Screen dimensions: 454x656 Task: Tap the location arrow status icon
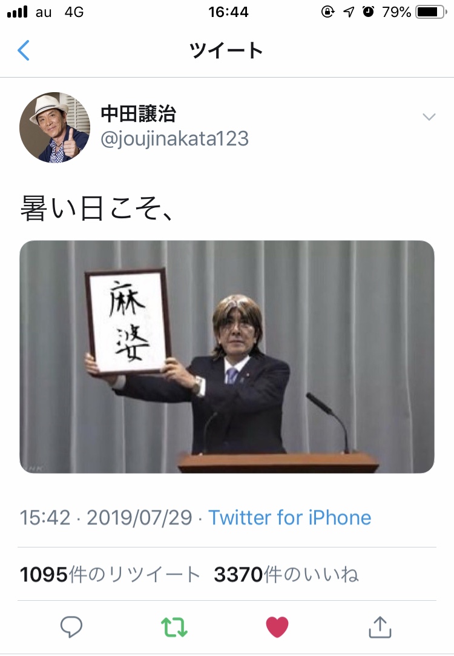click(349, 12)
